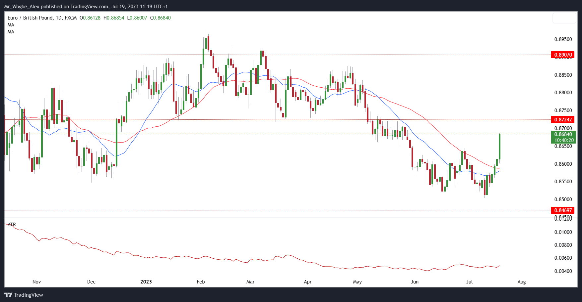Click the Dec label on the time axis
582x302 pixels.
[91, 282]
